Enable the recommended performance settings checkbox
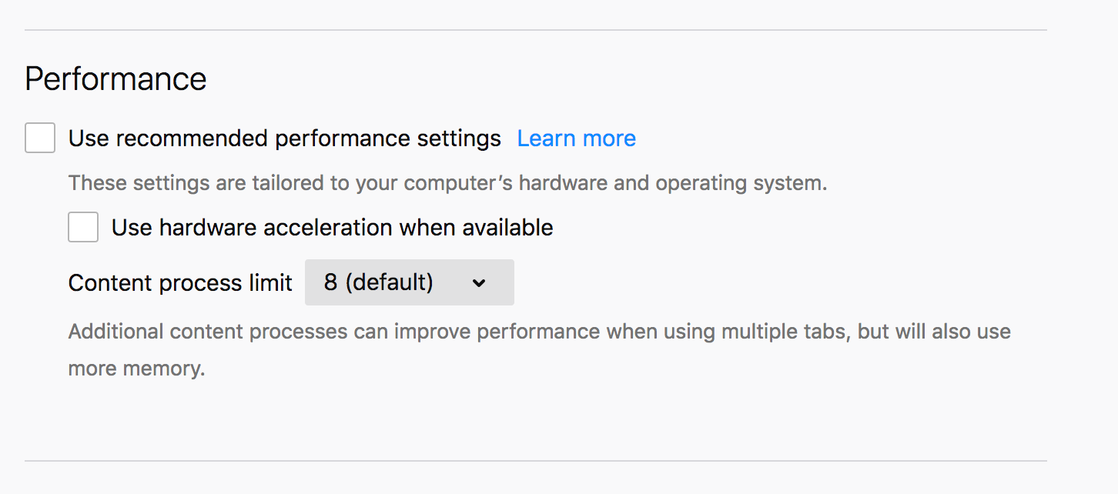1118x494 pixels. click(x=40, y=139)
